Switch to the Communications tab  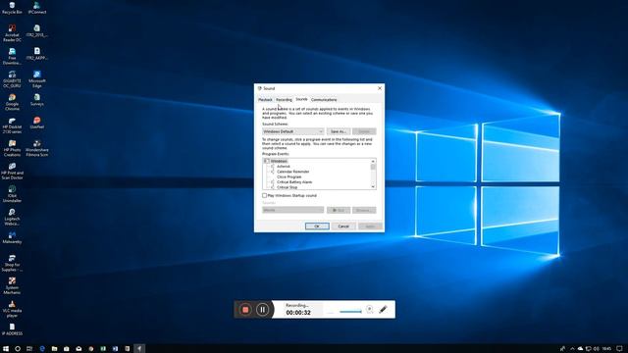324,100
